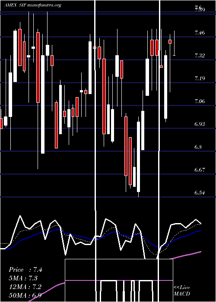Click the 'Price : 7.4' readout
This screenshot has height=302, width=216.
[25, 270]
